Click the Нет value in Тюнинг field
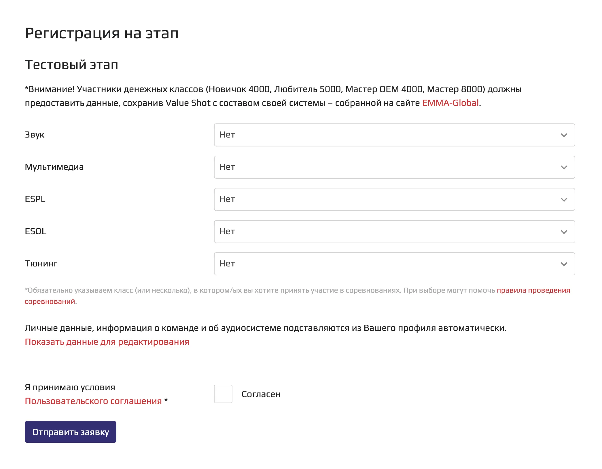This screenshot has width=602, height=469. (x=227, y=264)
